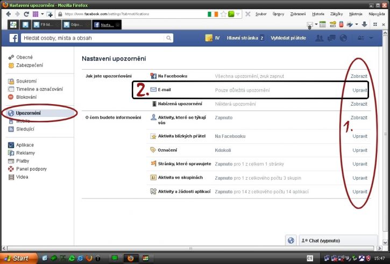Screen dimensions: 390x264
Task: Click Upravit for Aktivita ve skupinách
Action: (360, 178)
